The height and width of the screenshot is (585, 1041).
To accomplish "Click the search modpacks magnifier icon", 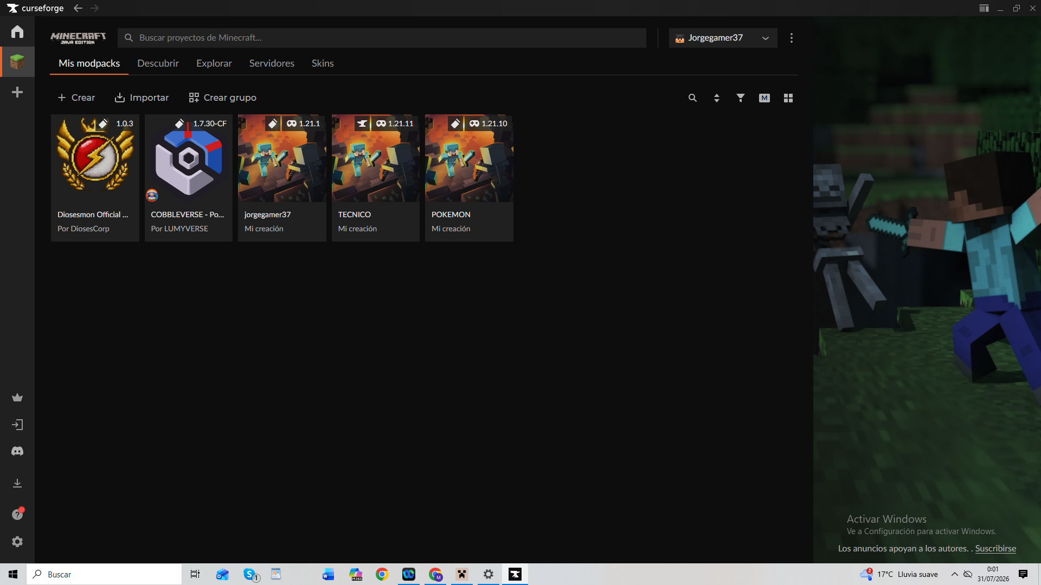I will point(692,98).
